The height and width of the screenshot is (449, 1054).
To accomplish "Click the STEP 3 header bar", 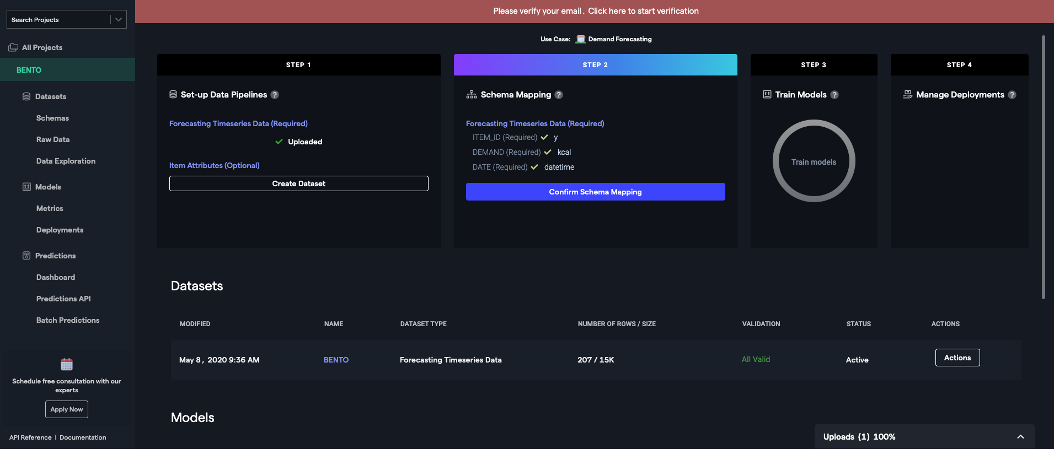I will (814, 64).
